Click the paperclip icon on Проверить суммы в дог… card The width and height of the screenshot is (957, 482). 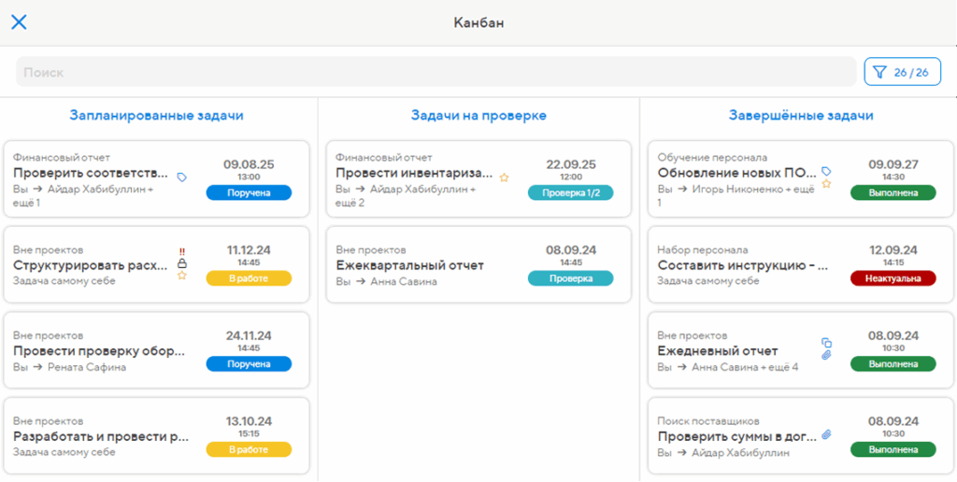(x=826, y=433)
